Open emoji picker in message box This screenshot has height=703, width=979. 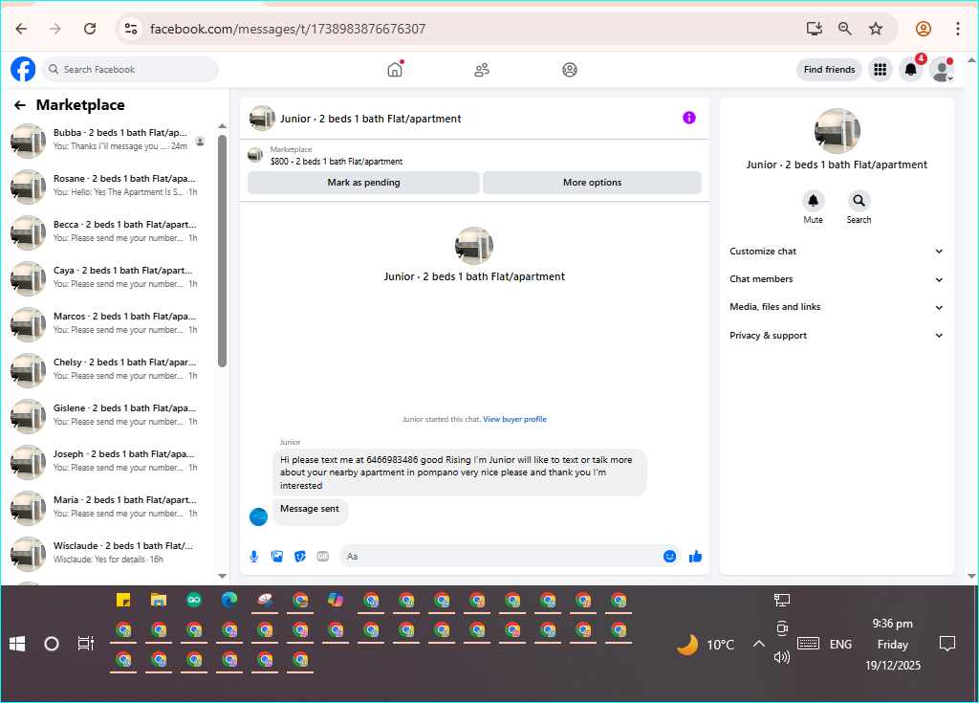pos(669,556)
